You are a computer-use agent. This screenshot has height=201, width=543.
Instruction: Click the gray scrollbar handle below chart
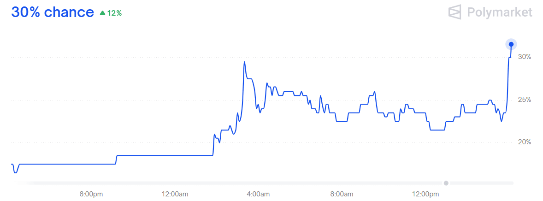446,183
